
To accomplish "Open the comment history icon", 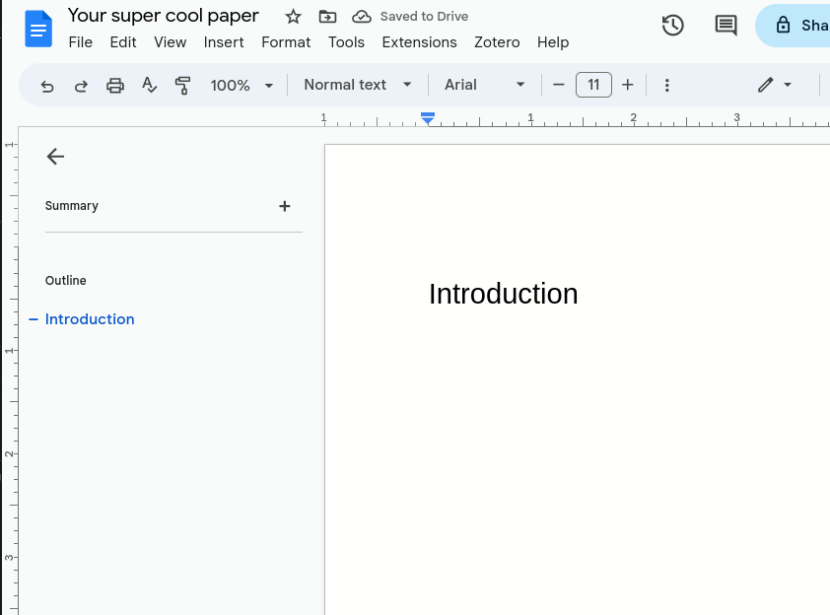I will (x=726, y=25).
